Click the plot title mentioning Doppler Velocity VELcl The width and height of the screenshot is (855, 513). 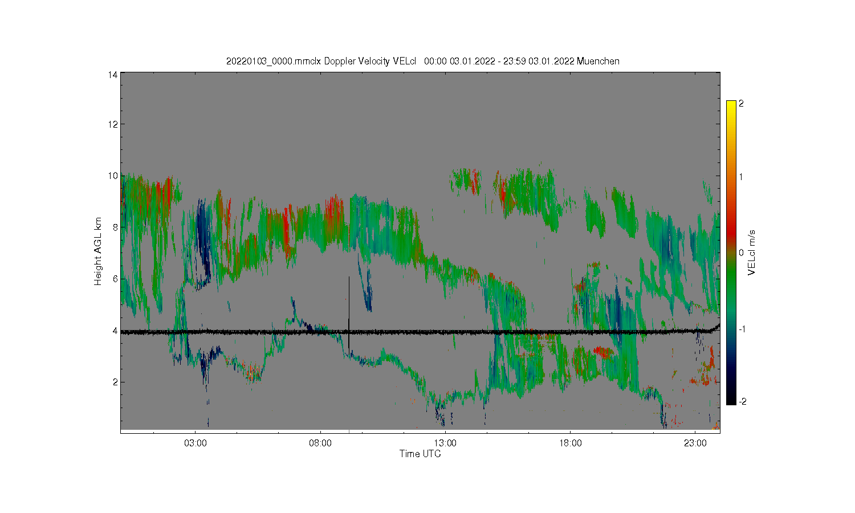(422, 62)
